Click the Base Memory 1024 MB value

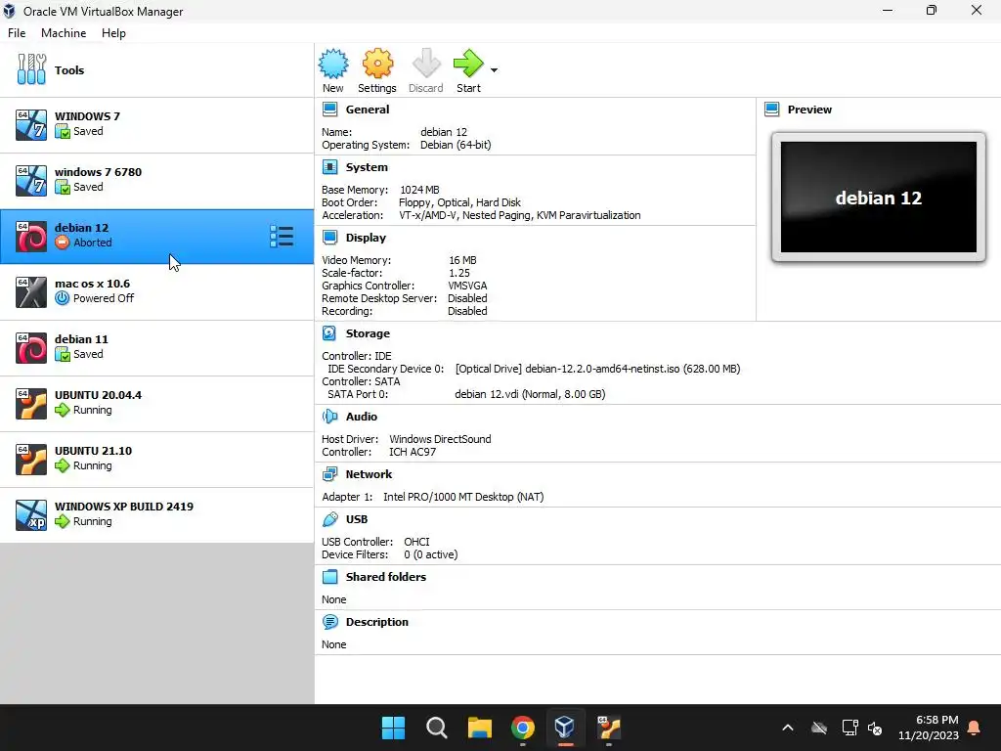[419, 190]
